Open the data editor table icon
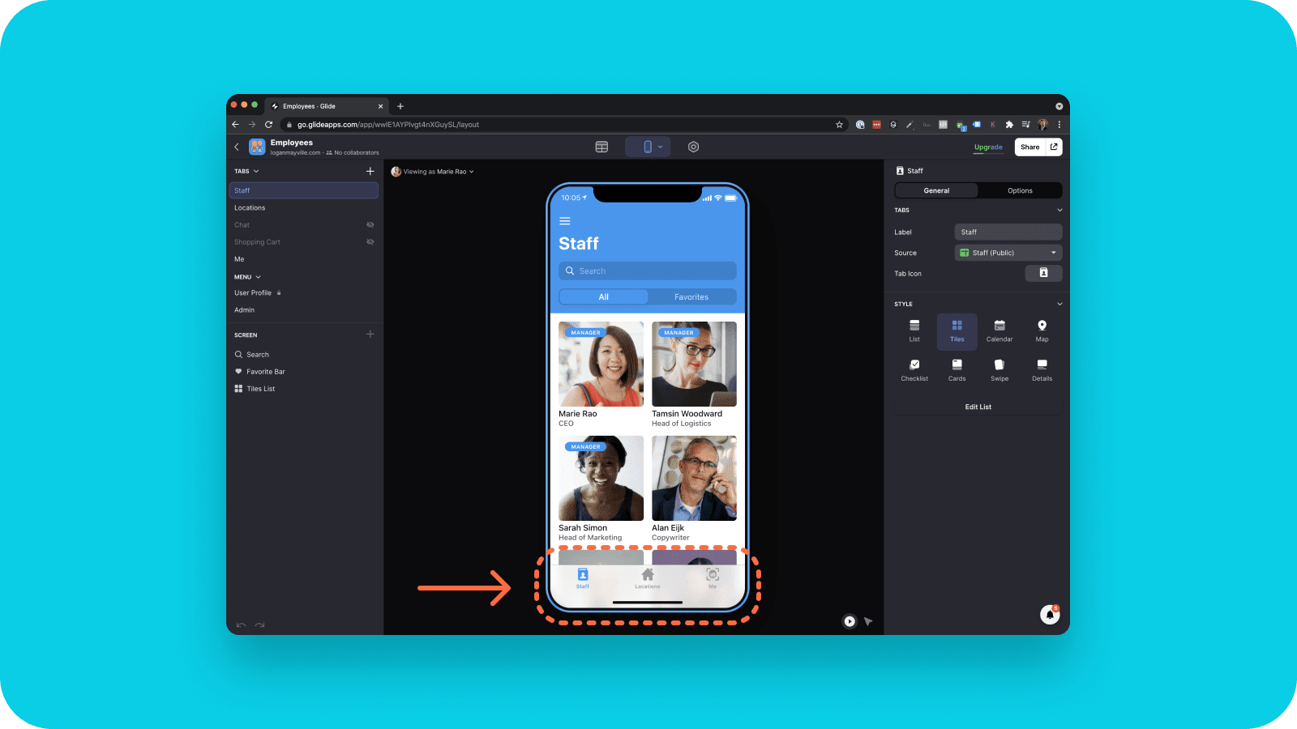This screenshot has width=1297, height=729. click(601, 147)
